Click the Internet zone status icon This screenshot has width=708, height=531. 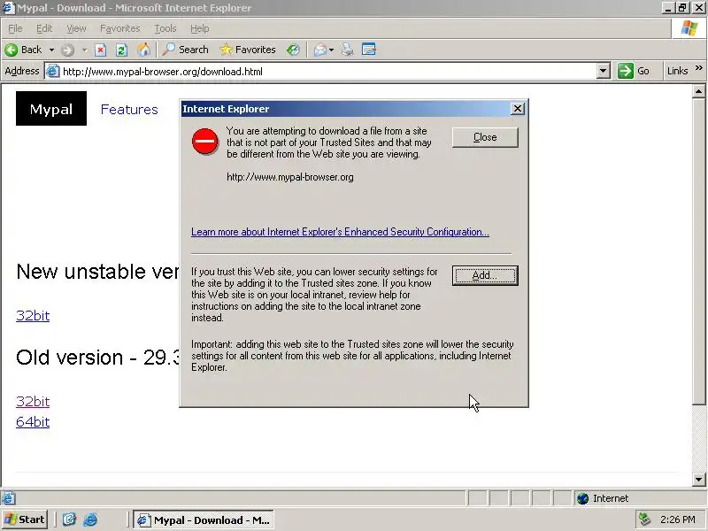583,498
